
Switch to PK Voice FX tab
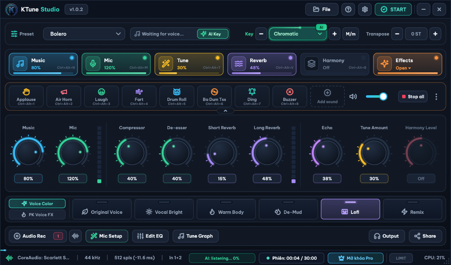[37, 215]
